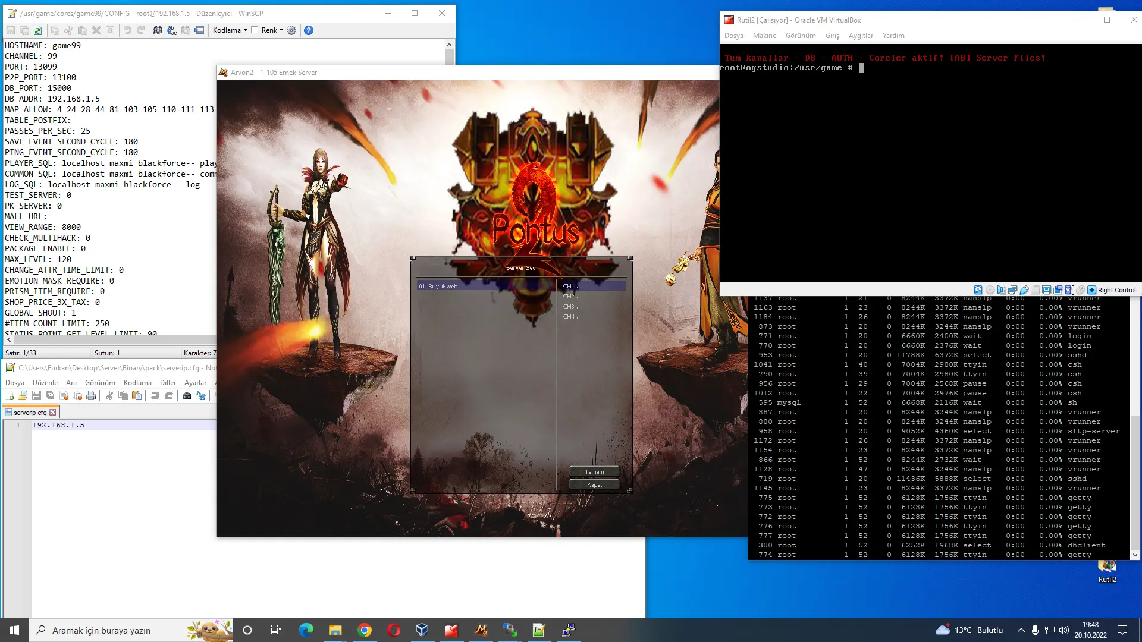Open the Dosya menu in Notepad++
1142x642 pixels.
tap(15, 383)
